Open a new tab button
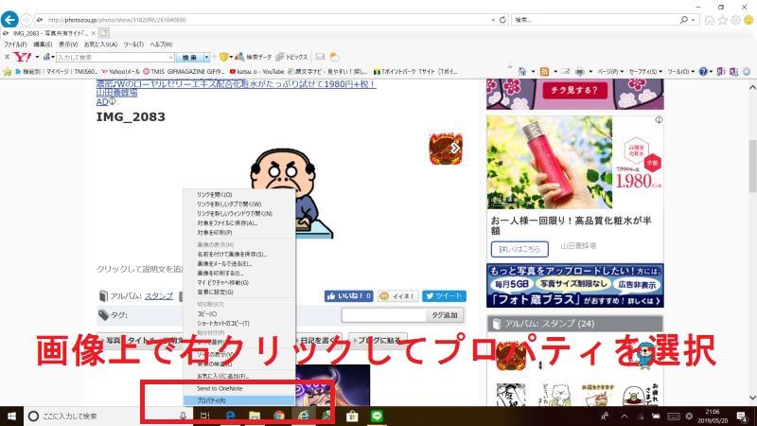 (103, 33)
